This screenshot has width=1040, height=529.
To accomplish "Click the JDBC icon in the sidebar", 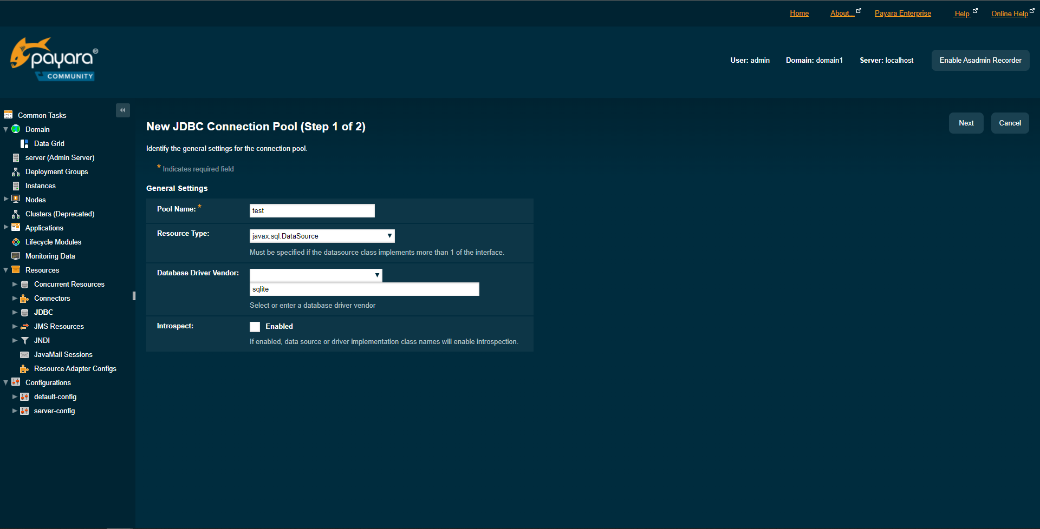I will pyautogui.click(x=25, y=312).
